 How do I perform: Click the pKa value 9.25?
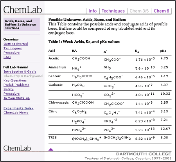point(164,67)
